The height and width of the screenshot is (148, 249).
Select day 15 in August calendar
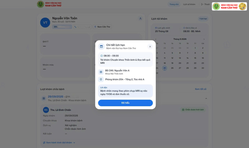pos(195,58)
